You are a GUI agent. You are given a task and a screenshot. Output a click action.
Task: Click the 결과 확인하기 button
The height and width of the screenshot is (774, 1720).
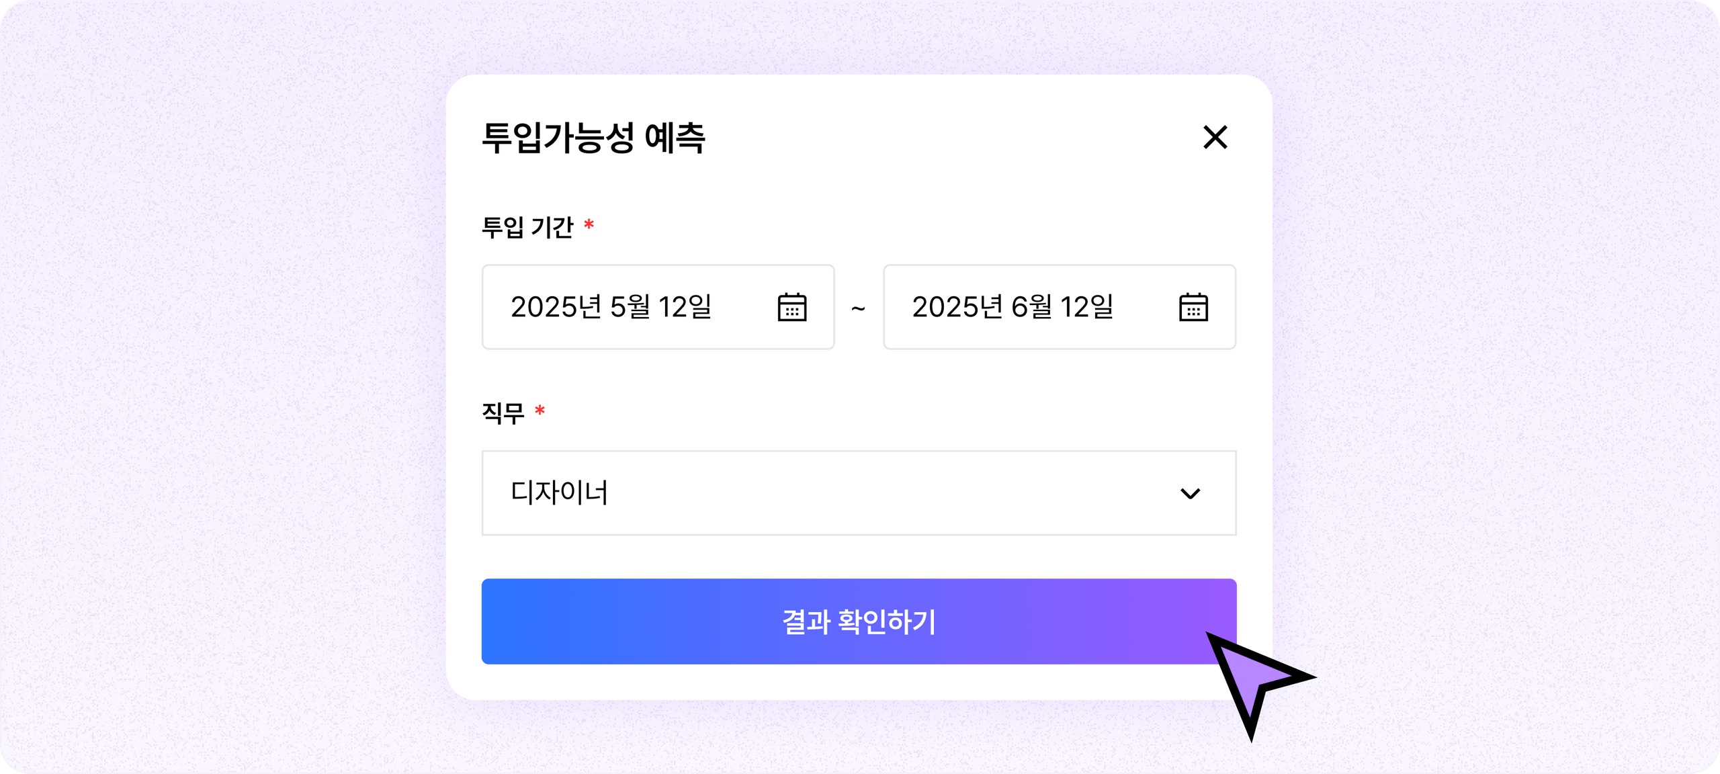(859, 621)
